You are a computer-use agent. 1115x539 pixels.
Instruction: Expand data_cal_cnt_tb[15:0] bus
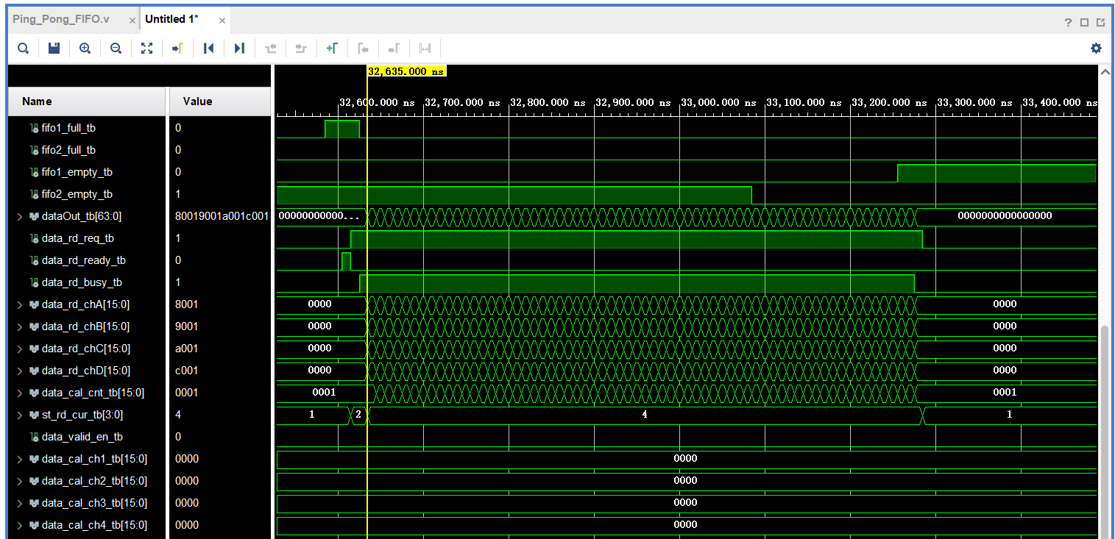pos(19,393)
